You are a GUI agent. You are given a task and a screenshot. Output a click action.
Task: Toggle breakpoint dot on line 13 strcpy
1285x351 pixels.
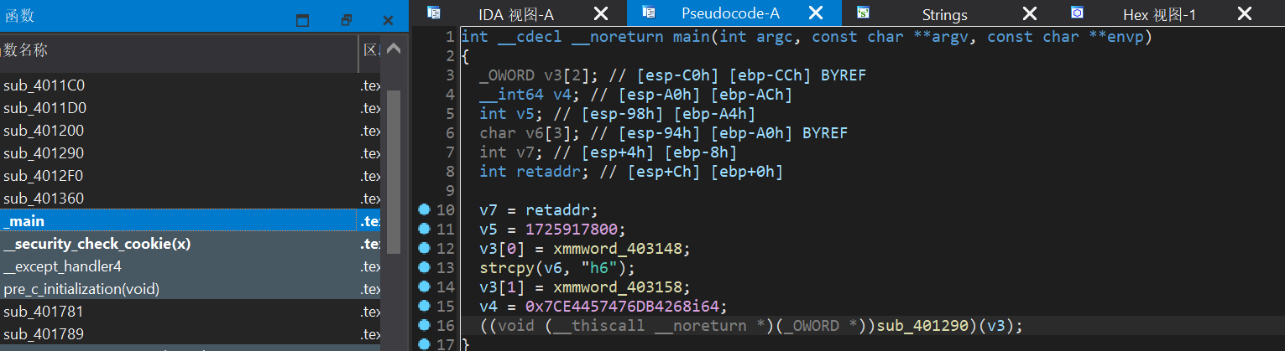pos(423,267)
